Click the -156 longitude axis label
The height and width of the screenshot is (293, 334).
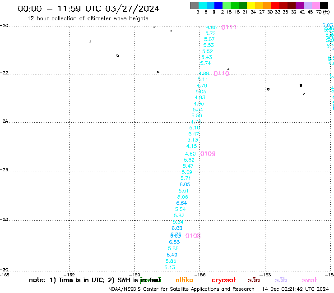point(200,275)
